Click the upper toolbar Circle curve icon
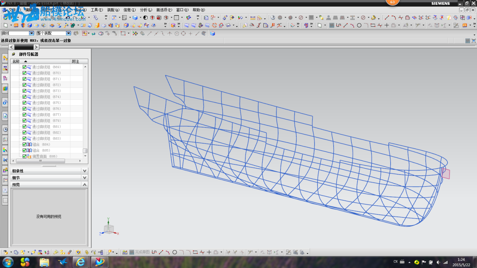Screen dimensions: 477x268 coord(359,25)
